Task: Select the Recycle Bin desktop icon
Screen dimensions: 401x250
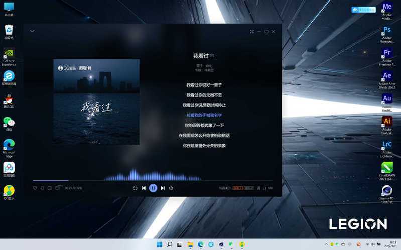Action: tap(9, 32)
